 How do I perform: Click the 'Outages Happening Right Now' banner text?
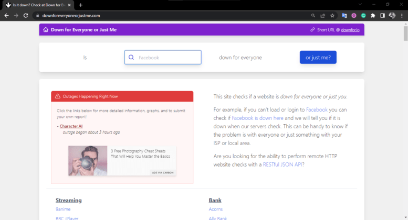(90, 96)
